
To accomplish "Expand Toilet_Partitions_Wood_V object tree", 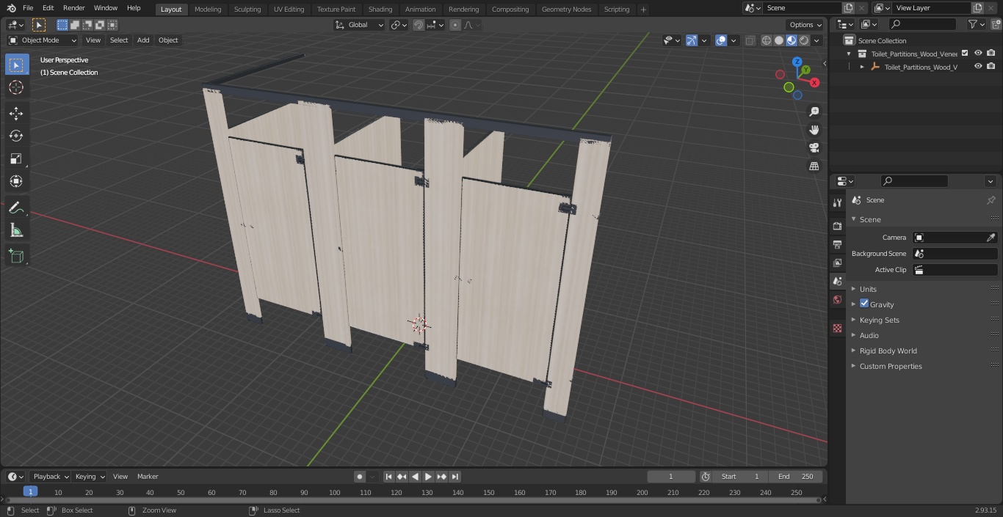I will [x=862, y=67].
